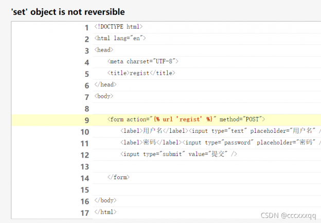
Task: Click empty line number 13
Action: click(x=84, y=166)
